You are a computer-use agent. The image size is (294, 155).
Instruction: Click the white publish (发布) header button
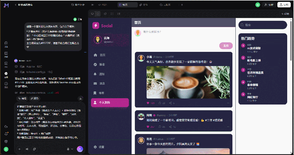(284, 5)
